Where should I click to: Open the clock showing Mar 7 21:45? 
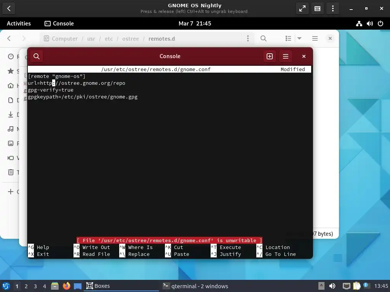[195, 23]
